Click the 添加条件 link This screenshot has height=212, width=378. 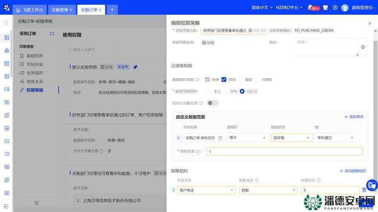(x=354, y=117)
